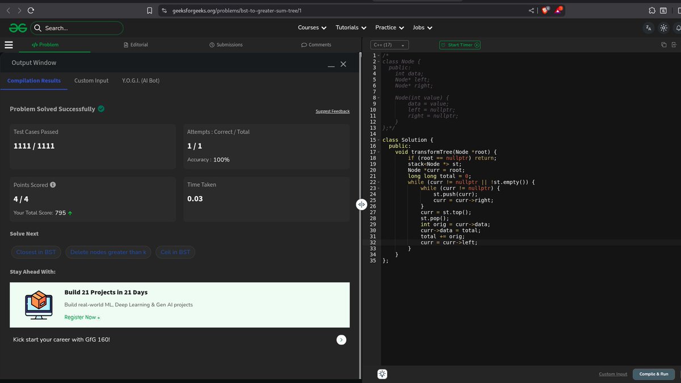Viewport: 681px width, 383px height.
Task: Click the share icon in address bar
Action: [x=531, y=10]
